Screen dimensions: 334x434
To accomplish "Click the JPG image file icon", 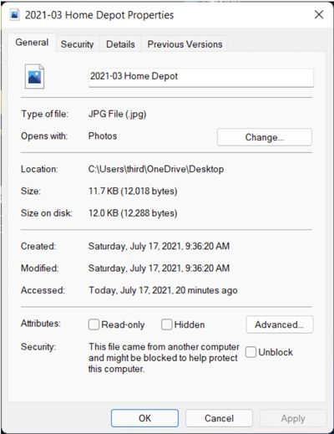I will [x=34, y=77].
